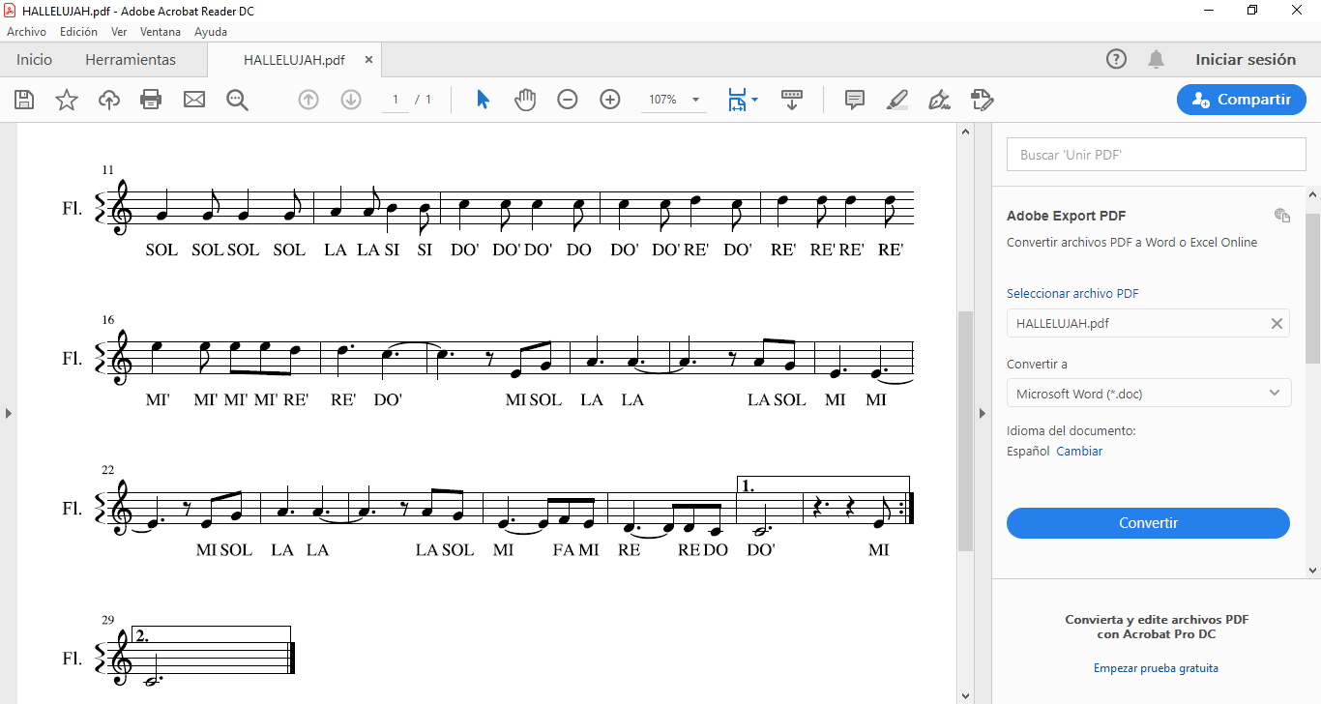Screen dimensions: 1321x704
Task: Click the Adobe Export PDF heading
Action: point(1067,216)
